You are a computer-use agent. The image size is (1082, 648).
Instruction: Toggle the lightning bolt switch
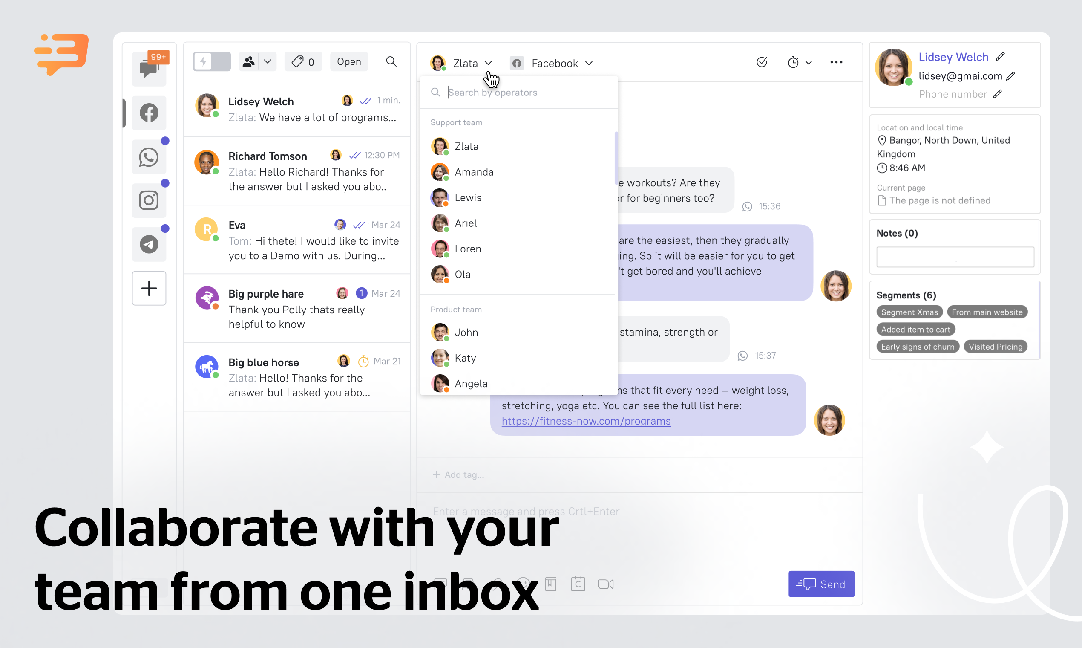click(x=212, y=61)
